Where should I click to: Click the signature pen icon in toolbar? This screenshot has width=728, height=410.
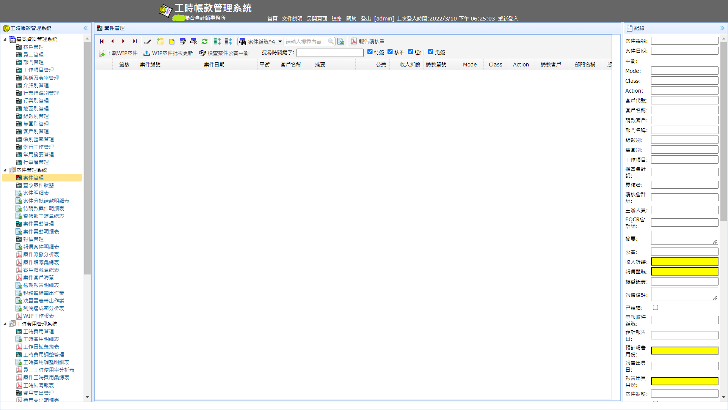tap(147, 41)
